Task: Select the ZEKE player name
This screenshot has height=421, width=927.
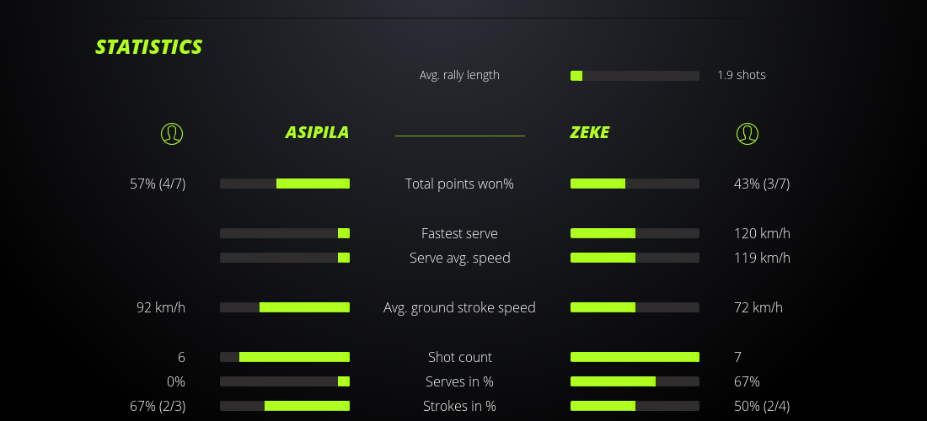Action: 590,132
